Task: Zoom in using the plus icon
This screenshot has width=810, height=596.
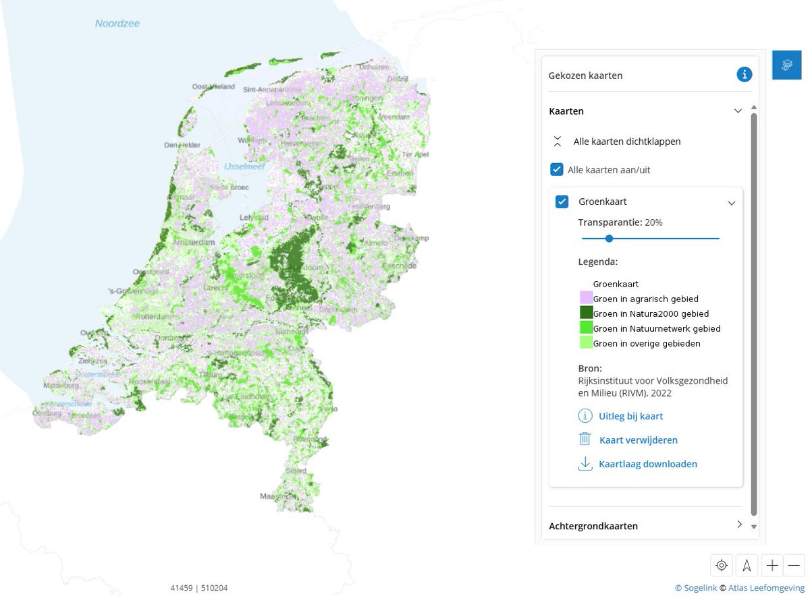Action: coord(772,565)
